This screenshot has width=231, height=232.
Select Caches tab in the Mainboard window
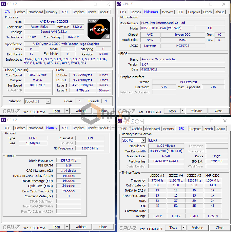[136, 12]
